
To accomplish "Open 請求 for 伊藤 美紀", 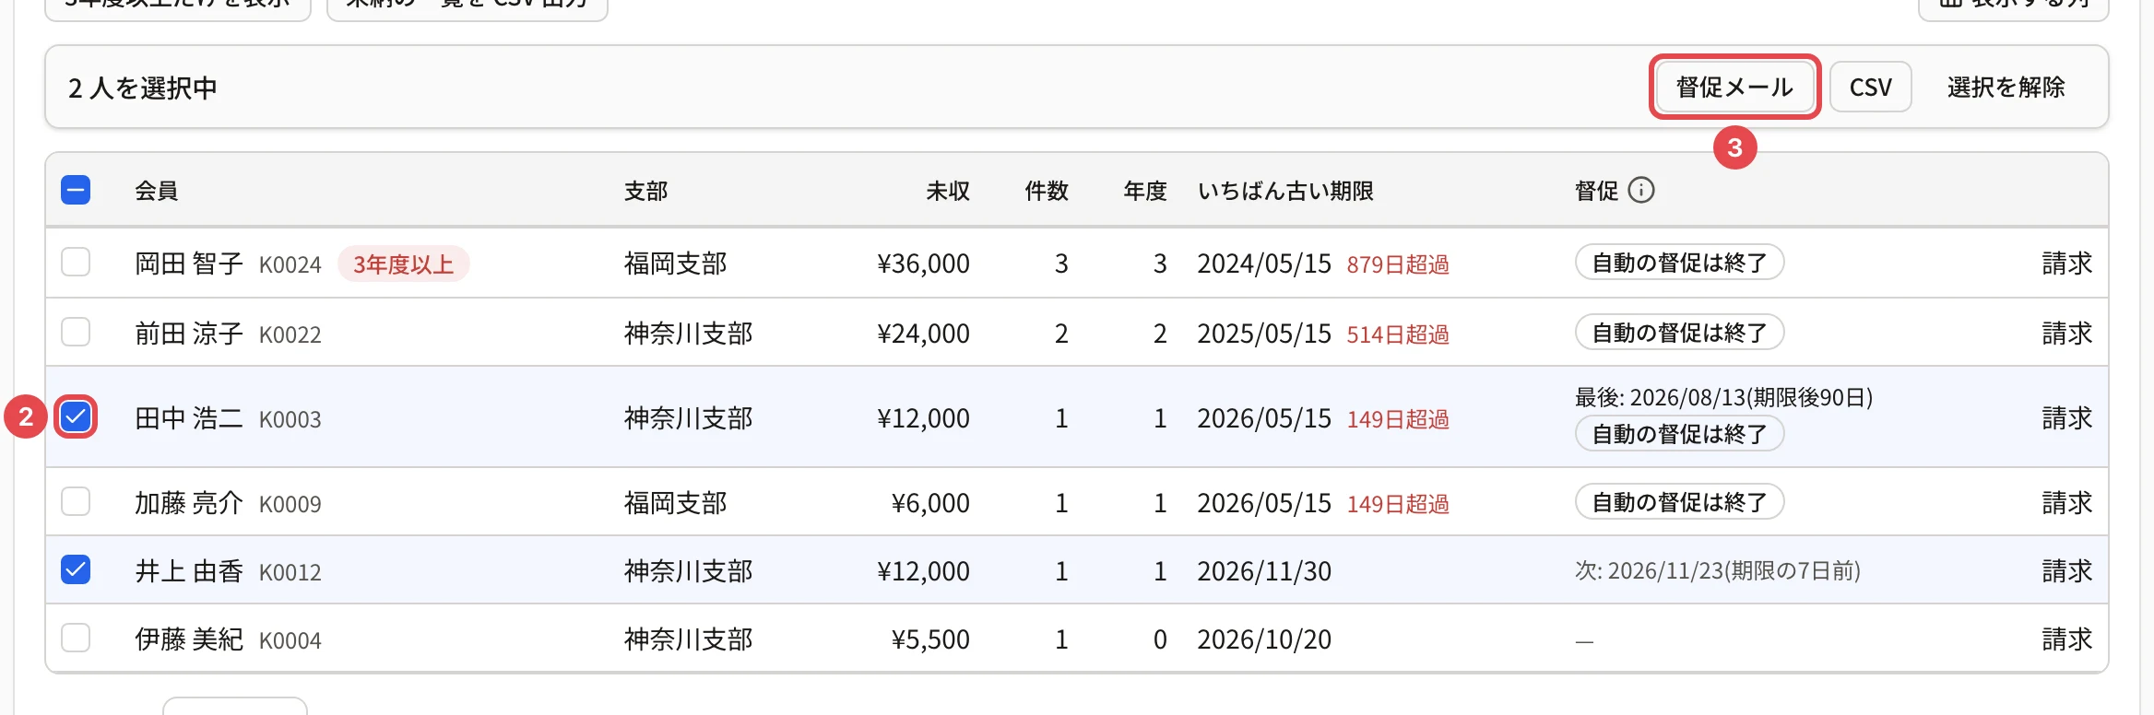I will click(2067, 639).
